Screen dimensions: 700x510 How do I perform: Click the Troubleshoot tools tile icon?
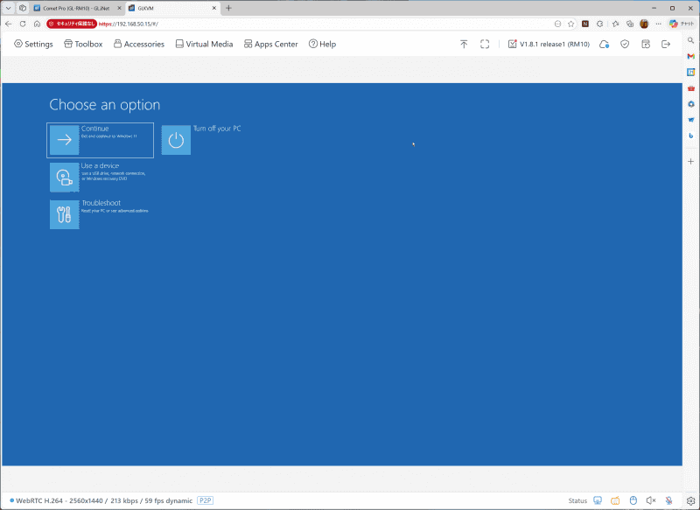(x=64, y=214)
